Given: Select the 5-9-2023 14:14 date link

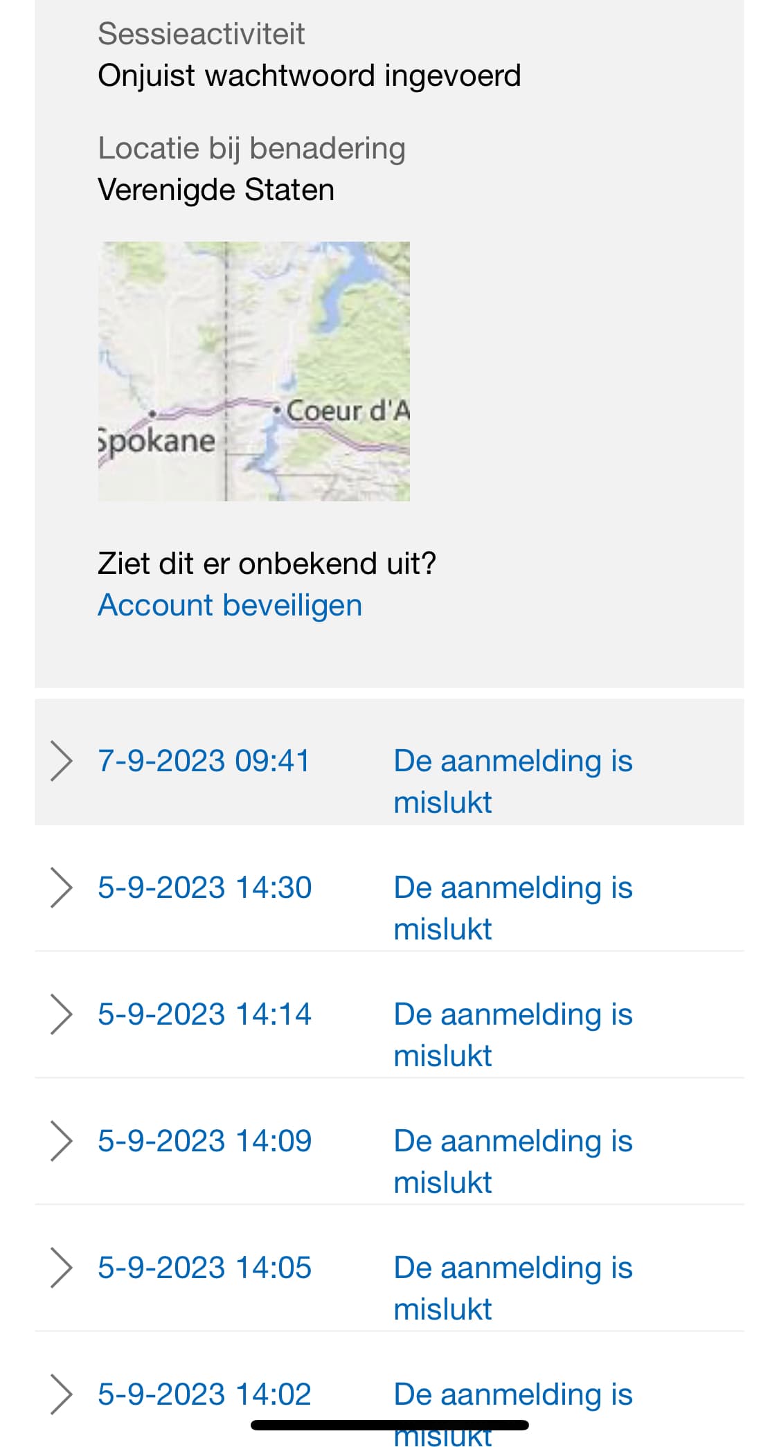Looking at the screenshot, I should click(x=205, y=1014).
